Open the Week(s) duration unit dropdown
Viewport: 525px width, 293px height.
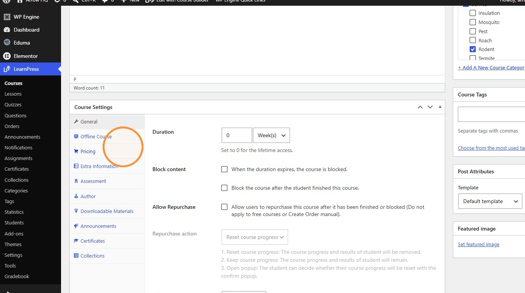pos(271,135)
